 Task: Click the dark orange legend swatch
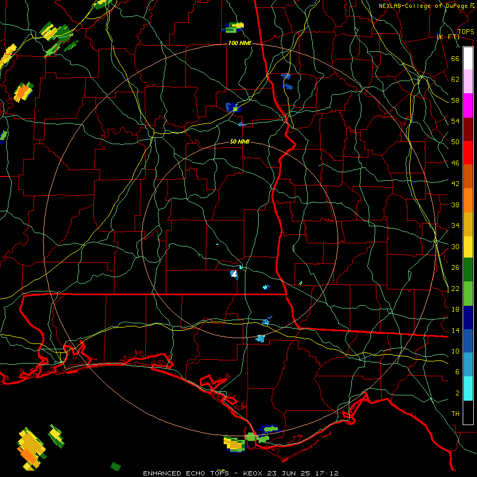click(468, 176)
